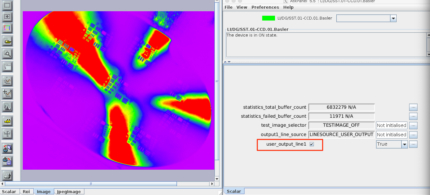Viewport: 430px width, 195px height.
Task: Select the colored ROI selection tool
Action: (x=7, y=28)
